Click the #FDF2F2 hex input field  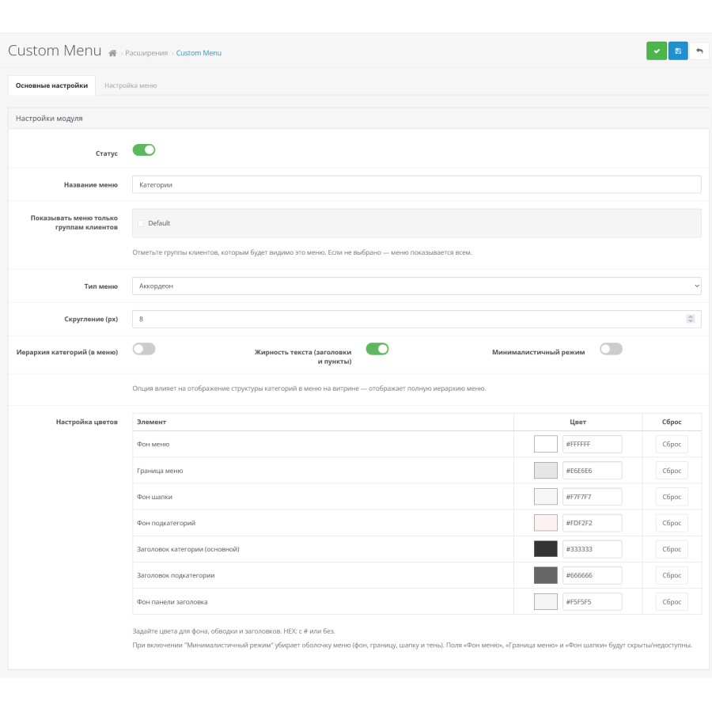592,523
